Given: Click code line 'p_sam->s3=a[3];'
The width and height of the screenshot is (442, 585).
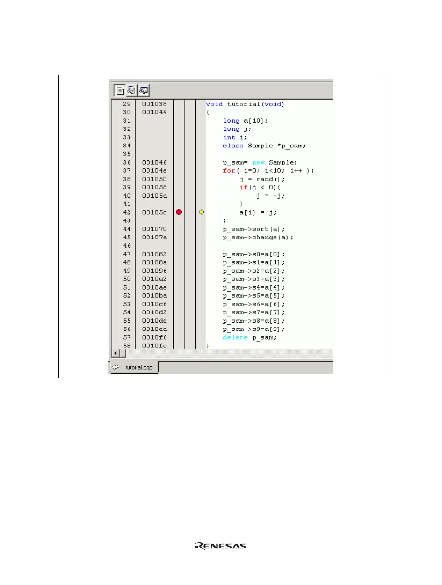Looking at the screenshot, I should tap(254, 279).
